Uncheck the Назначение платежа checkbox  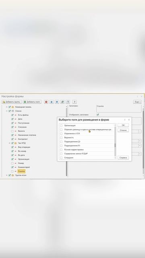pyautogui.click(x=12, y=135)
